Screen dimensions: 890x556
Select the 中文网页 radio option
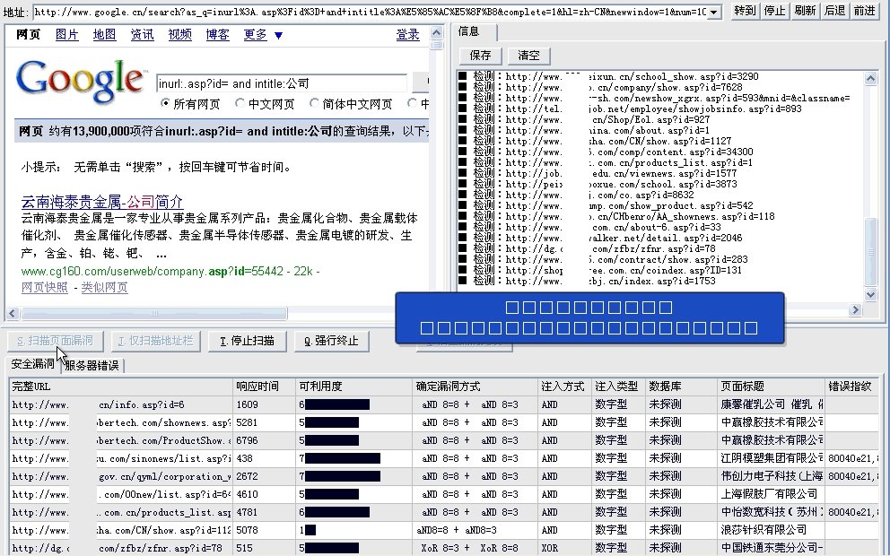pyautogui.click(x=240, y=103)
